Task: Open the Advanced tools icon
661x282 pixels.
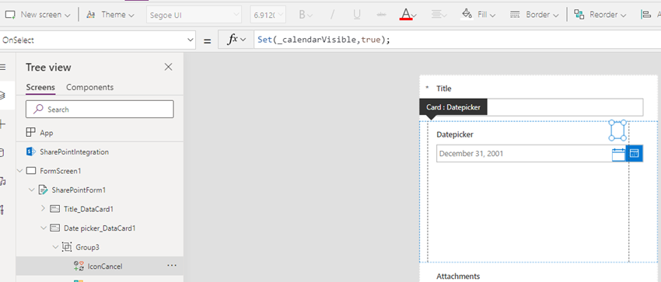Action: pos(2,210)
